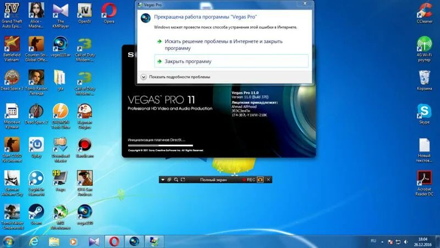Click Bandicam fullscreen rectangle icon
The image size is (440, 248).
coord(183,180)
